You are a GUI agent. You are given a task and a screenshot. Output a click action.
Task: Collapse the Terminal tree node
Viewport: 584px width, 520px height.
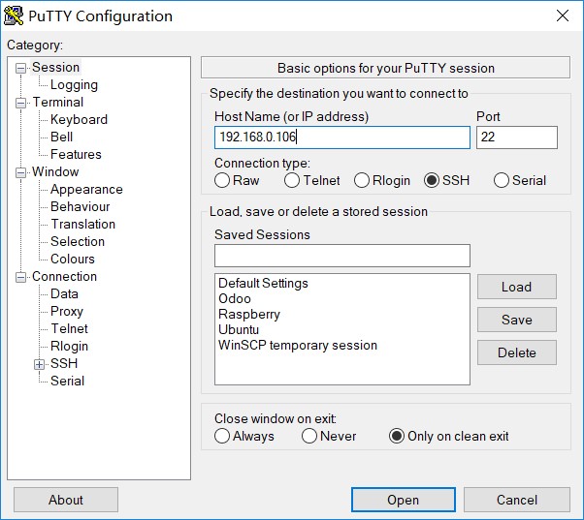(21, 103)
